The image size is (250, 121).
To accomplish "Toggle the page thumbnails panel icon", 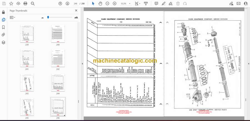I will [x=4, y=20].
